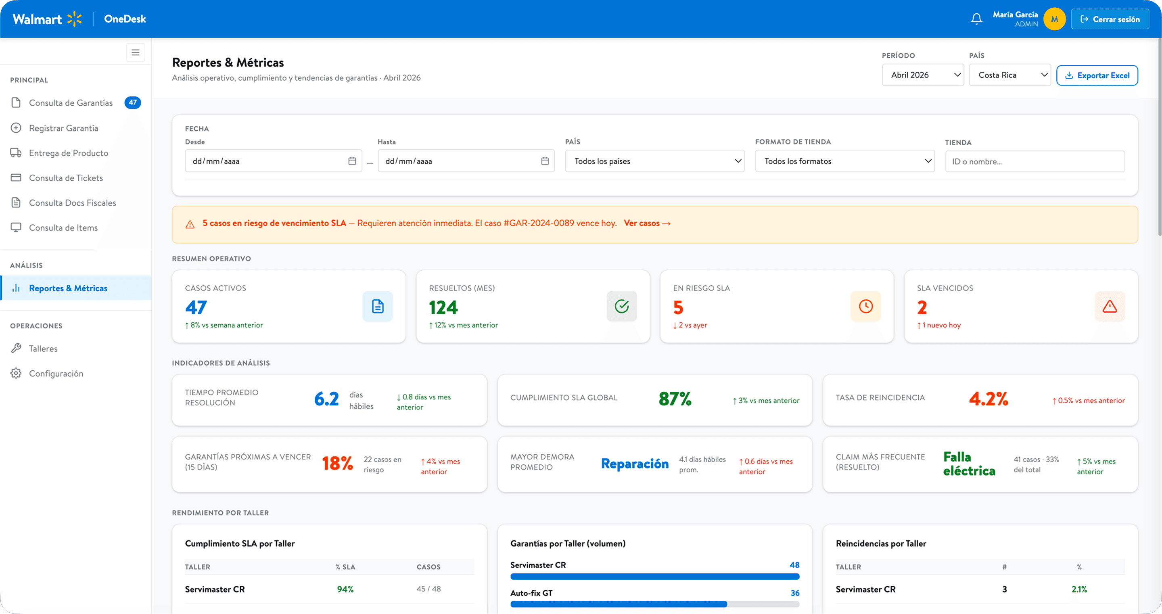Open the Desde date calendar picker icon
The width and height of the screenshot is (1162, 614).
pos(352,161)
